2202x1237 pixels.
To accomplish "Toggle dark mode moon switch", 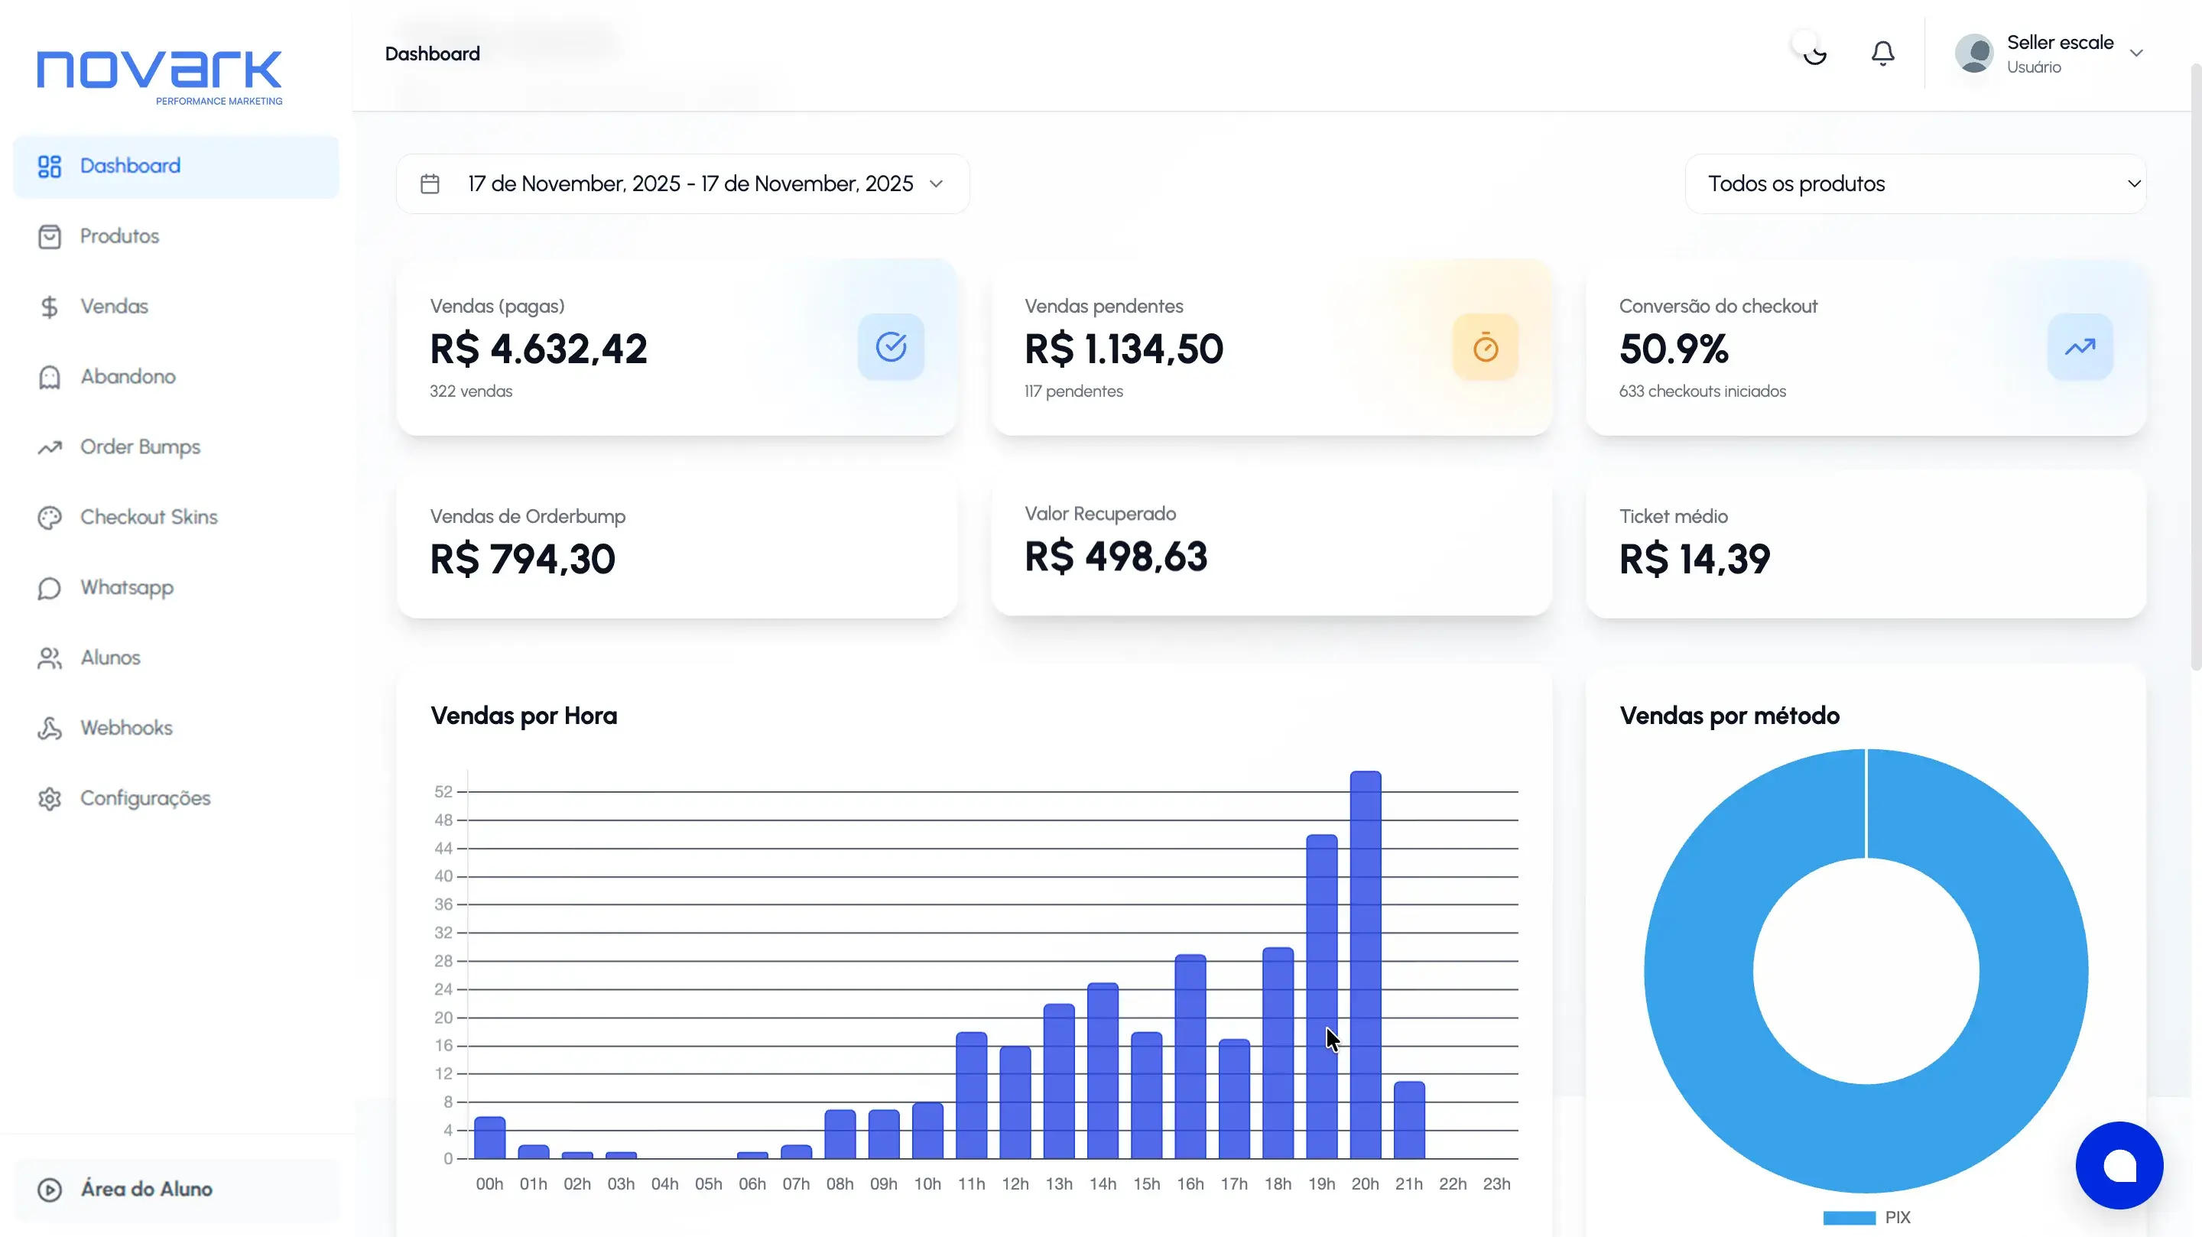I will point(1812,53).
